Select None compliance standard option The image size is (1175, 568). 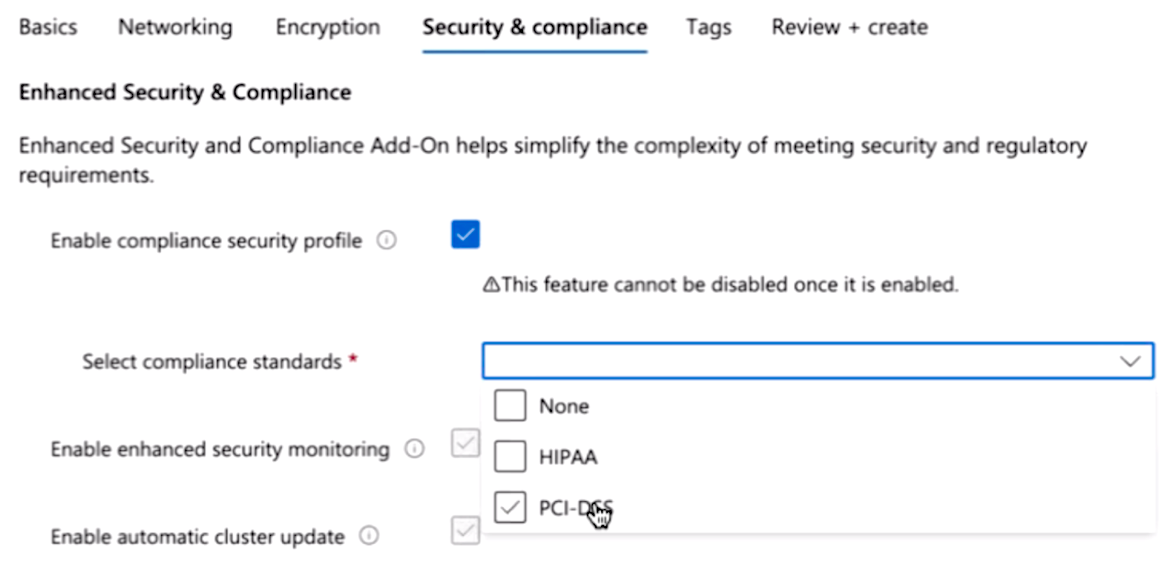[x=510, y=406]
